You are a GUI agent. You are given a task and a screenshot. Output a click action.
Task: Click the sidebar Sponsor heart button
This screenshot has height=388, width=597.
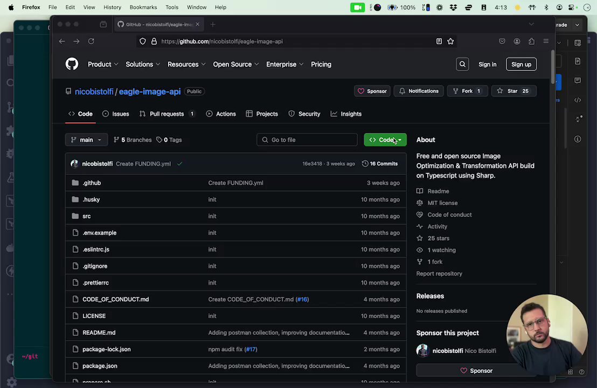click(x=476, y=370)
